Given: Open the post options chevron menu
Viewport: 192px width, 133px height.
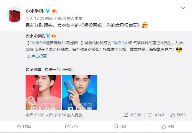Looking at the screenshot, I should pyautogui.click(x=183, y=8).
